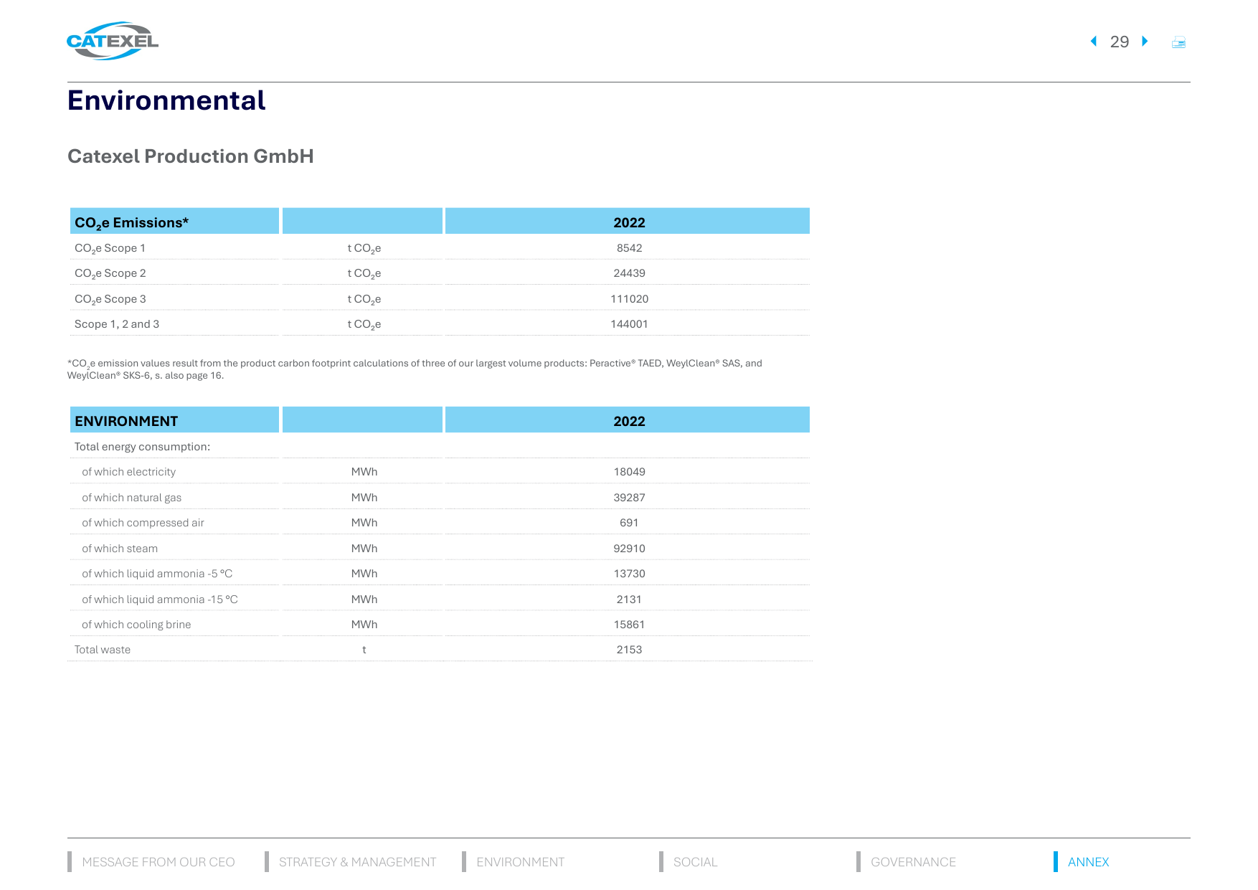
Task: Click the value 13730
Action: point(629,574)
